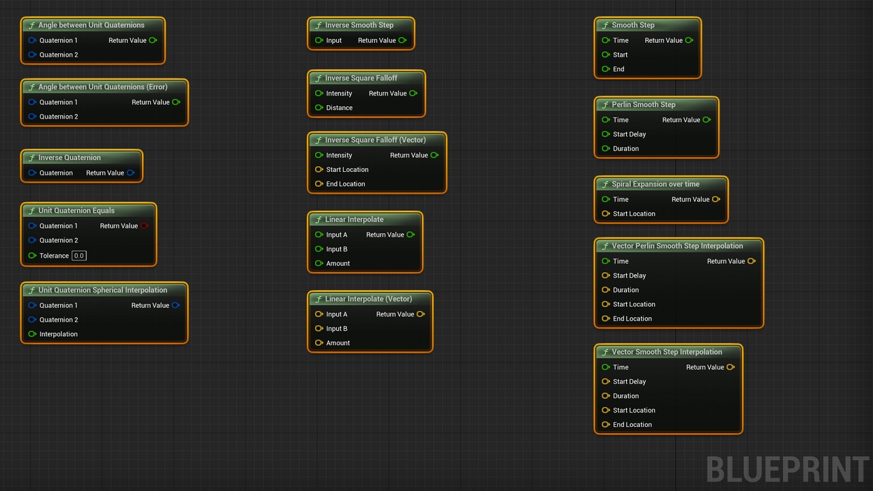Click the Quaternion 1 pin on Angle between Unit Quaternions node
The height and width of the screenshot is (491, 873).
(32, 40)
